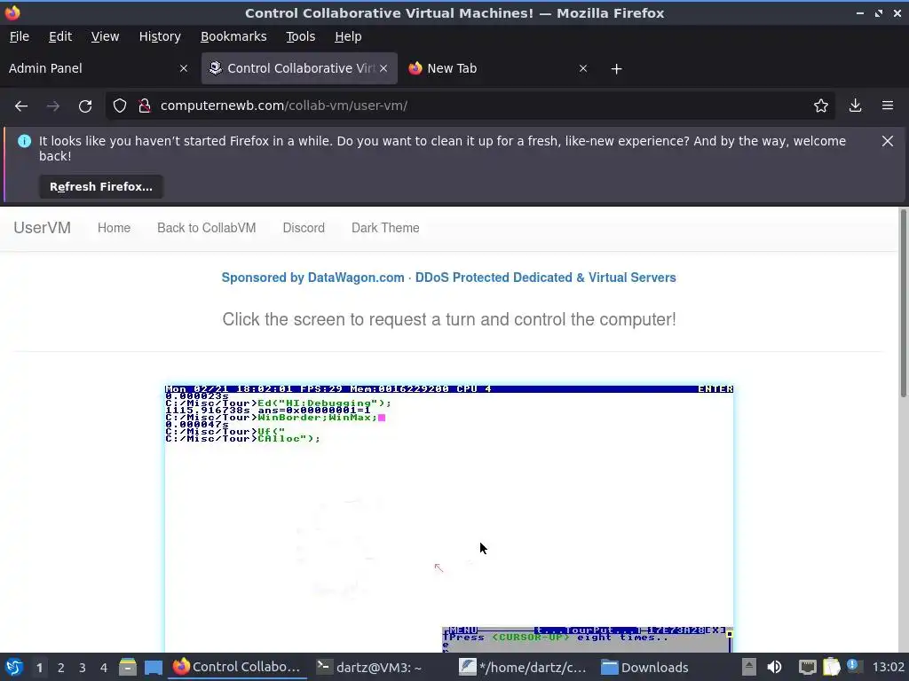Close the New Tab tab
This screenshot has height=681, width=909.
click(x=583, y=68)
